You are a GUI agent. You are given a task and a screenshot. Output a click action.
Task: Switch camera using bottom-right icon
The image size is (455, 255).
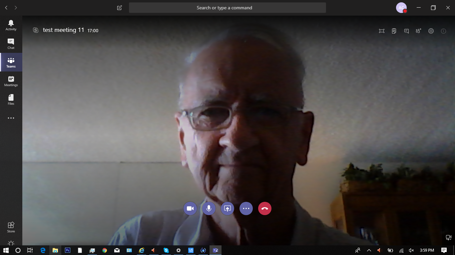click(x=448, y=237)
